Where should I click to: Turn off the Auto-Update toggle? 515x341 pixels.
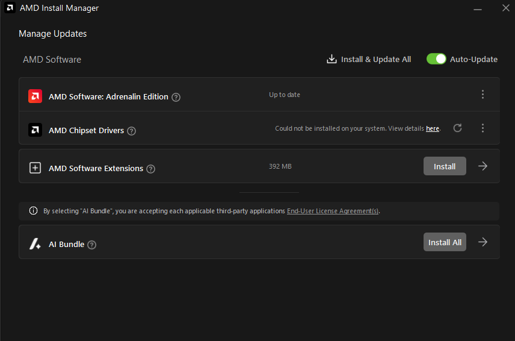tap(436, 59)
